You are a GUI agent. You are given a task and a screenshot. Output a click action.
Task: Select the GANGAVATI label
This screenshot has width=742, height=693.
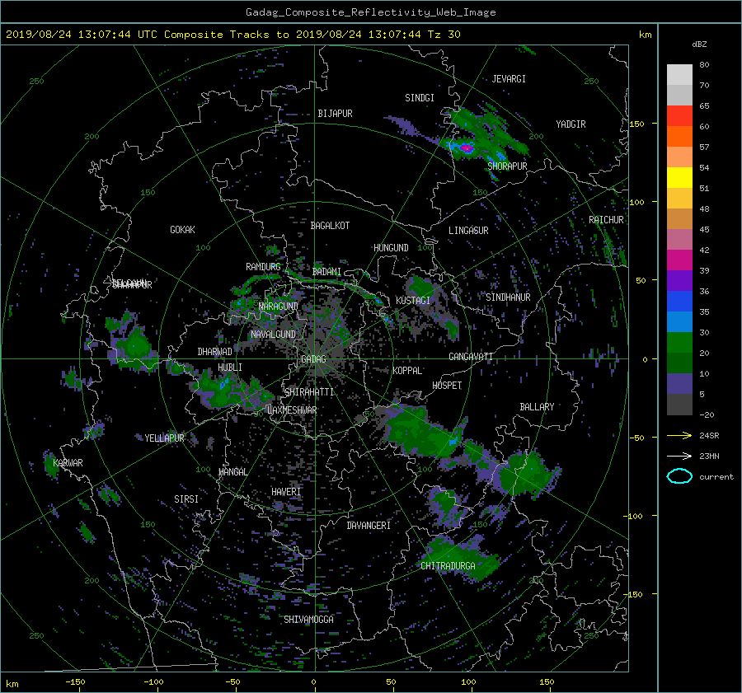click(x=471, y=357)
